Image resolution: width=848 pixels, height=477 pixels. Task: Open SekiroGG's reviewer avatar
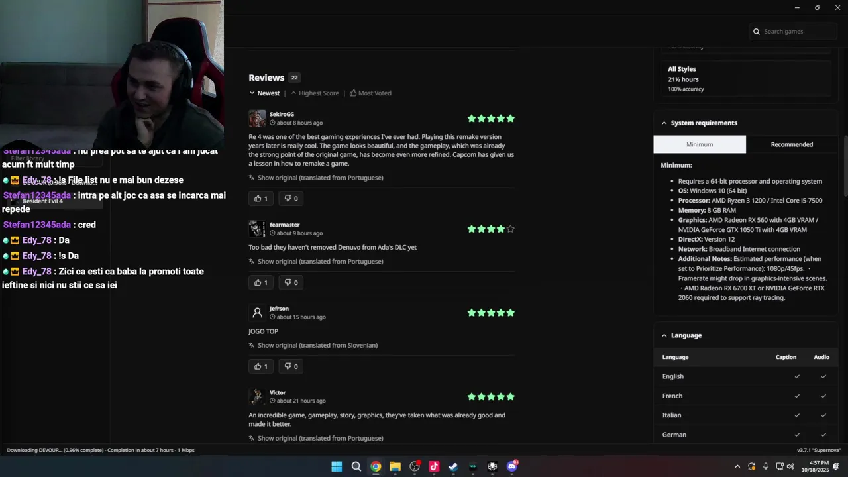pyautogui.click(x=257, y=119)
